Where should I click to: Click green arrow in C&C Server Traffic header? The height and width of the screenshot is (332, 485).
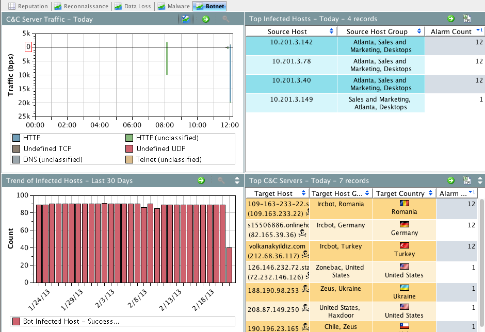tap(206, 19)
